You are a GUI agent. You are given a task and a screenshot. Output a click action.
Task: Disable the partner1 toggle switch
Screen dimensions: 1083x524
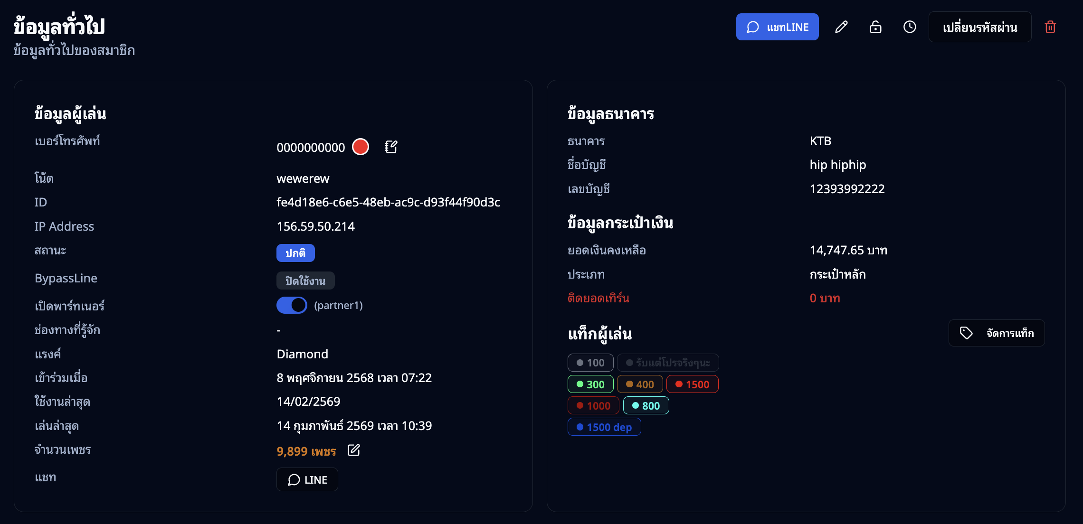pyautogui.click(x=291, y=305)
